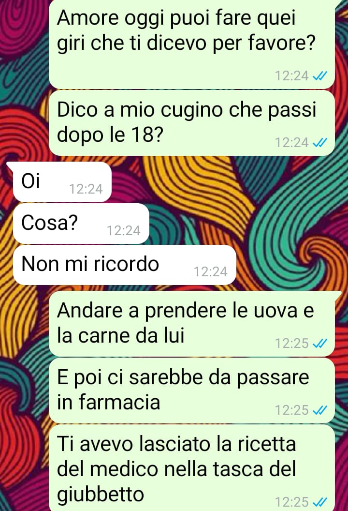Tap the blue ticks on 'Andare a prendere' message

(319, 343)
